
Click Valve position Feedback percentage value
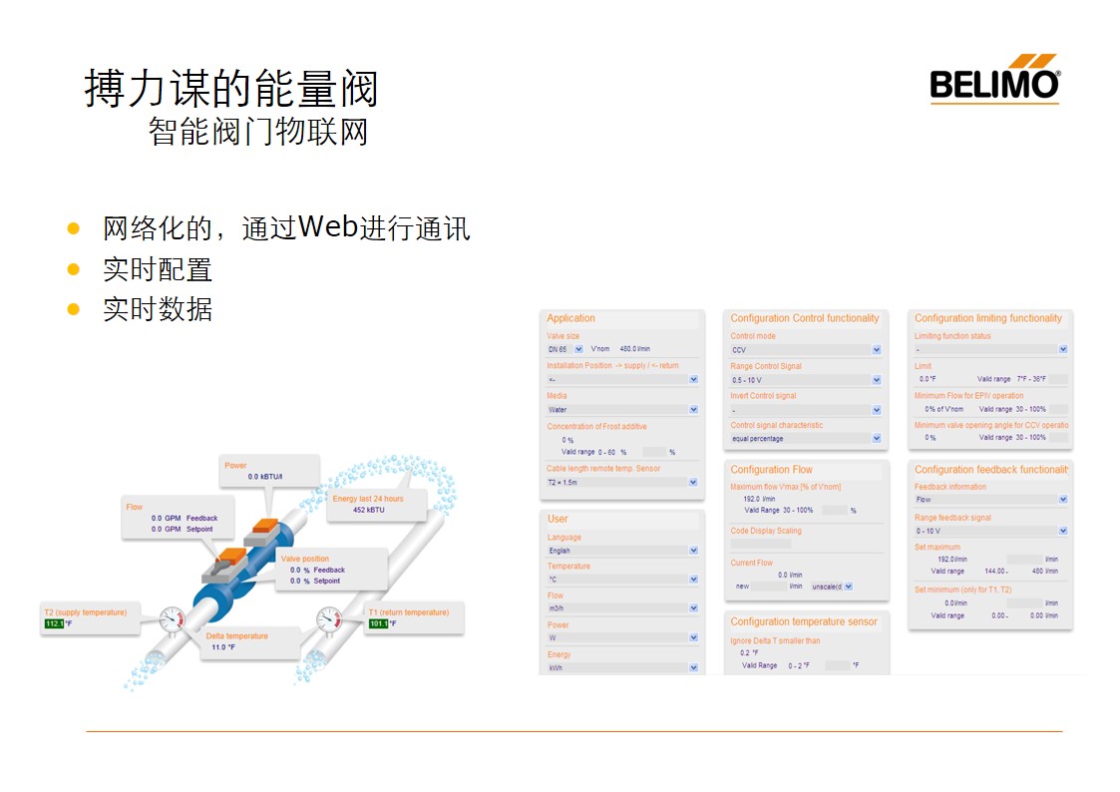(x=300, y=570)
